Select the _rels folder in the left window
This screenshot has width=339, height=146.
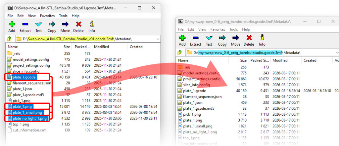tap(17, 53)
